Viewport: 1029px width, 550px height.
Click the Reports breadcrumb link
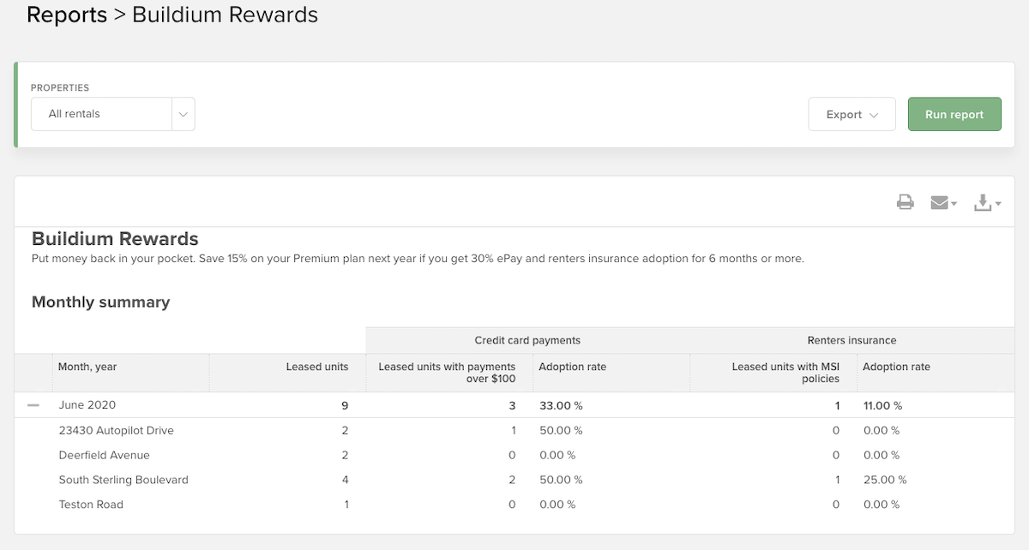67,15
